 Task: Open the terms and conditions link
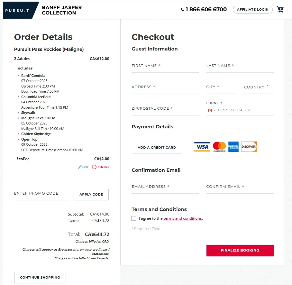[x=183, y=218]
